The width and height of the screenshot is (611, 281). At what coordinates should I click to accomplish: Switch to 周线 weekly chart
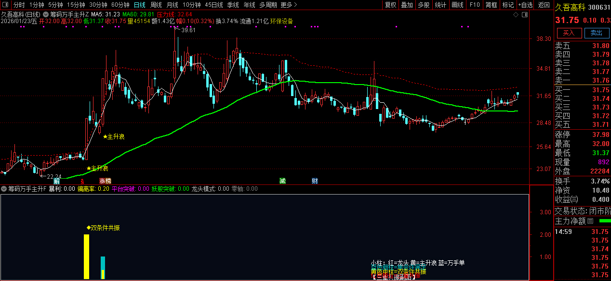coord(156,5)
